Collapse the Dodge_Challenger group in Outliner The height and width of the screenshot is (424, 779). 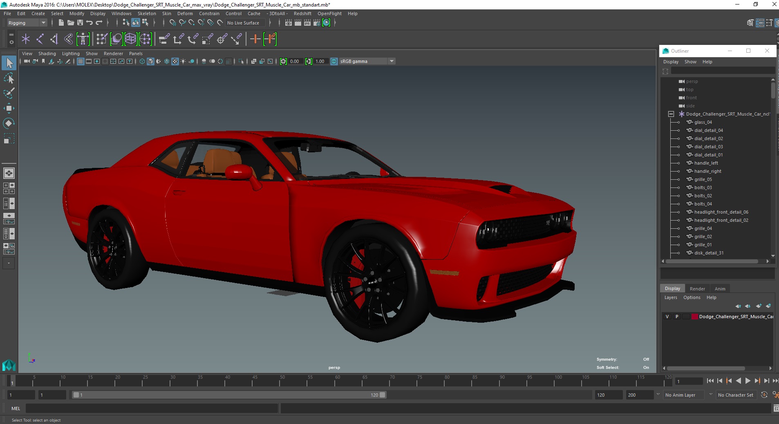(x=671, y=114)
